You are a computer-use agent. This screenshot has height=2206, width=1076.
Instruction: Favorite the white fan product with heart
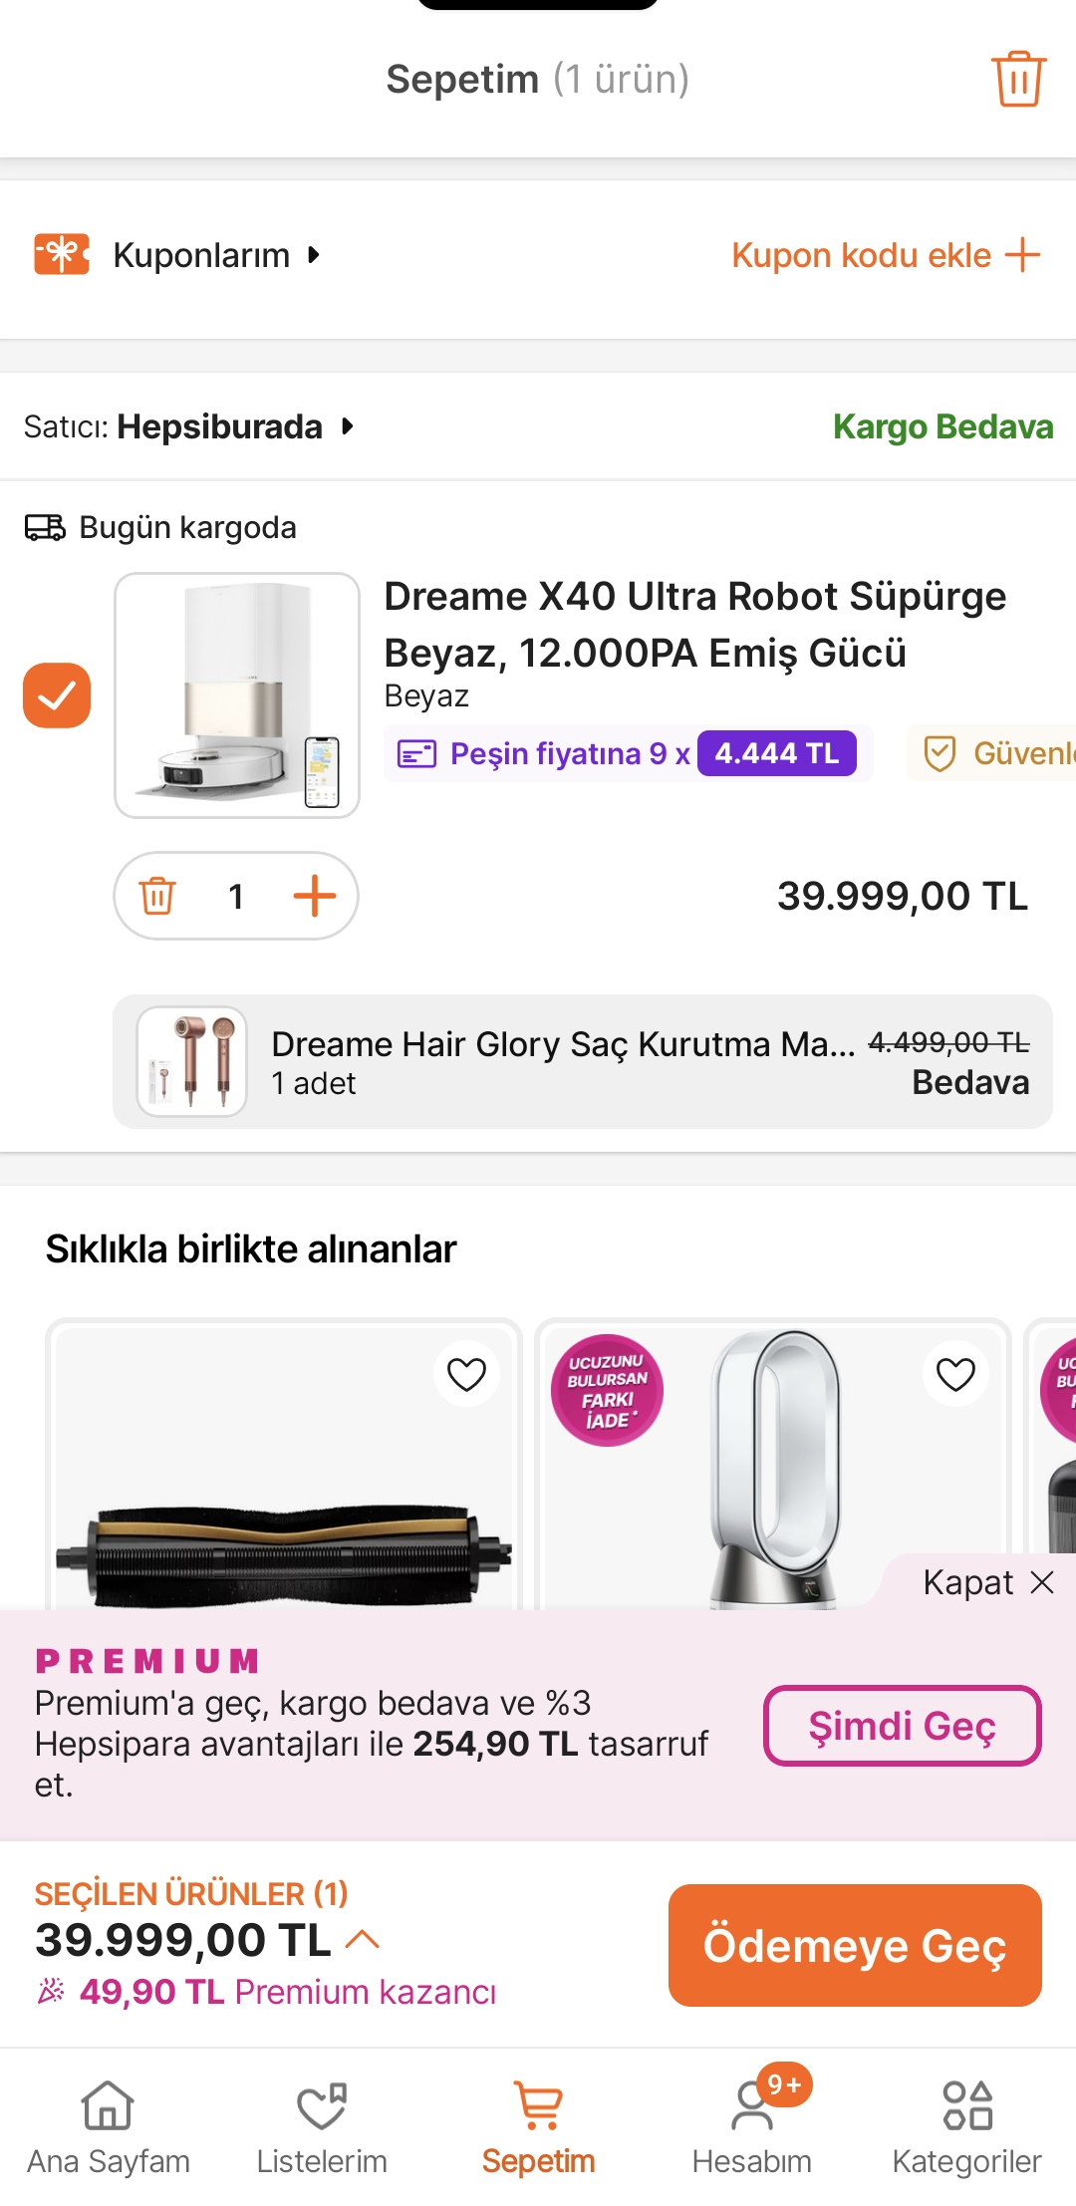tap(955, 1375)
